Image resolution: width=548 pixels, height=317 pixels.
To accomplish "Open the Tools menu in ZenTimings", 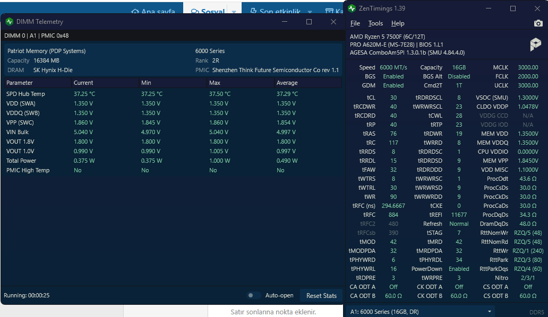I will point(375,23).
